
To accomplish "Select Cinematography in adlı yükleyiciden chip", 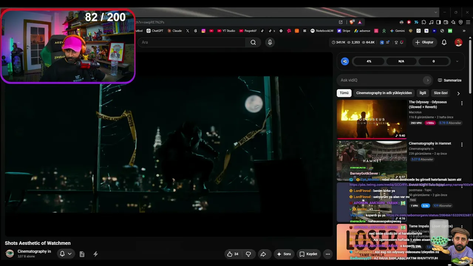I will [384, 93].
